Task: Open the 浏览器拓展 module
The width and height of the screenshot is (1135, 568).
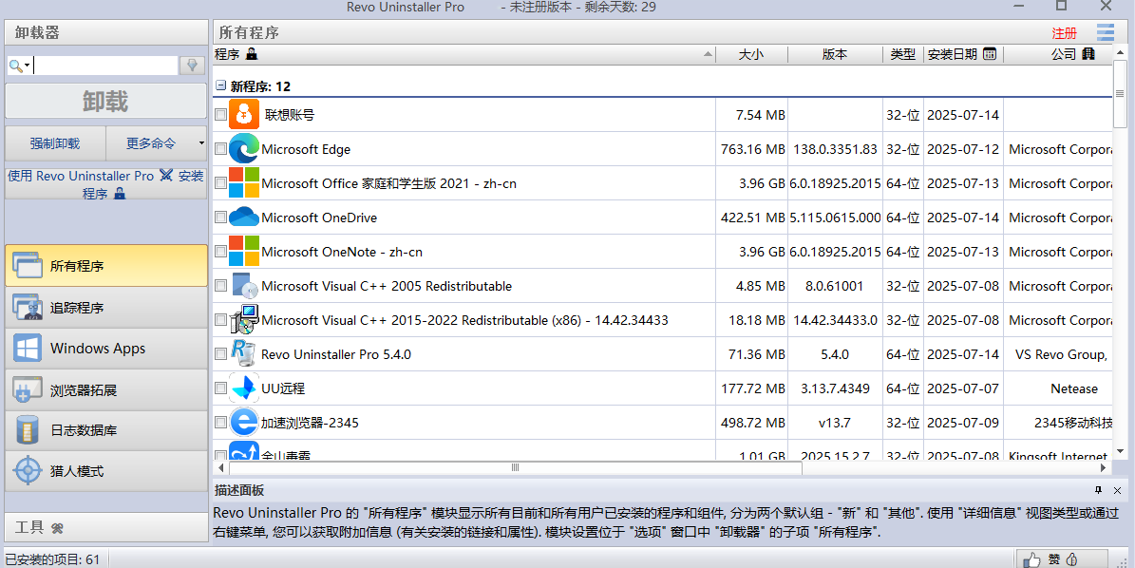Action: point(105,390)
